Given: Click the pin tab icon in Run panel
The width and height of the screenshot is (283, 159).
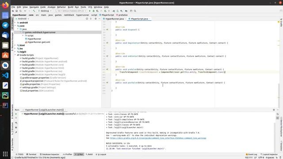Looking at the screenshot, I should [x=16, y=132].
